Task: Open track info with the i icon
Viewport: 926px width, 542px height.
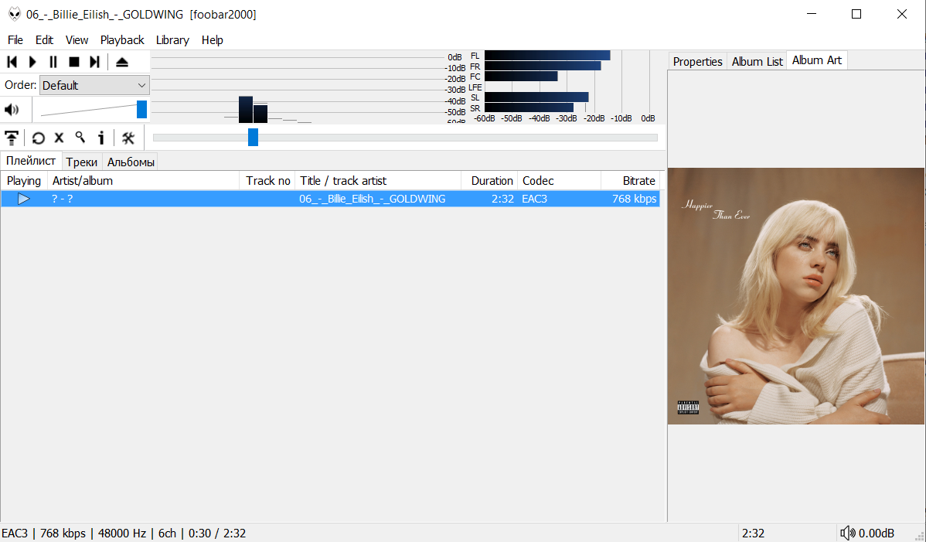Action: (101, 138)
